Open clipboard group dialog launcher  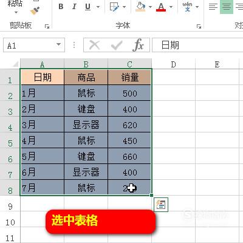47,26
